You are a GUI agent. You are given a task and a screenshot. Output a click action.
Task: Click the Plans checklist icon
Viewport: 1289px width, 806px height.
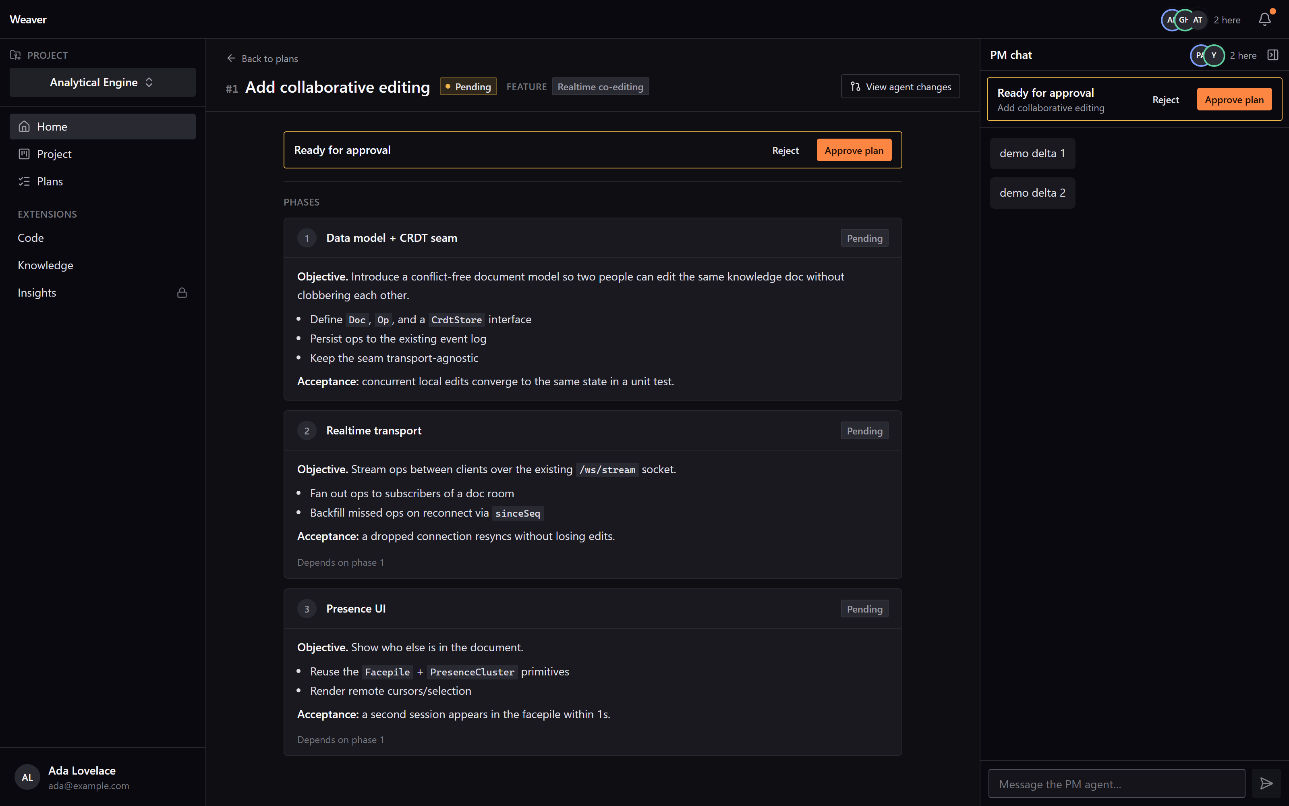pyautogui.click(x=24, y=181)
